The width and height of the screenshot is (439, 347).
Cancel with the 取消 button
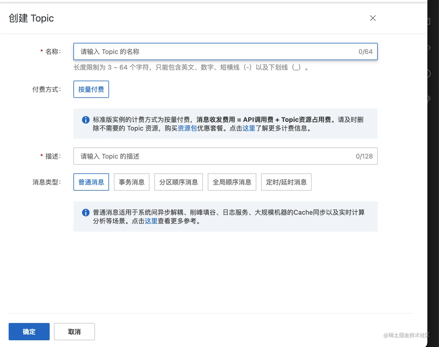pos(74,331)
